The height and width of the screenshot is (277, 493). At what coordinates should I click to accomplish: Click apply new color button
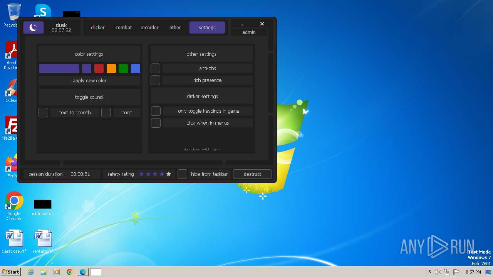[x=89, y=81]
